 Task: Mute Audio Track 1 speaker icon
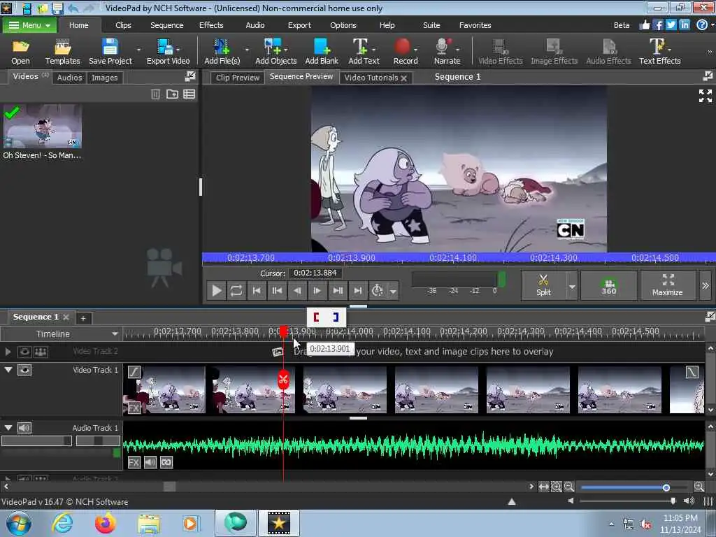(24, 427)
